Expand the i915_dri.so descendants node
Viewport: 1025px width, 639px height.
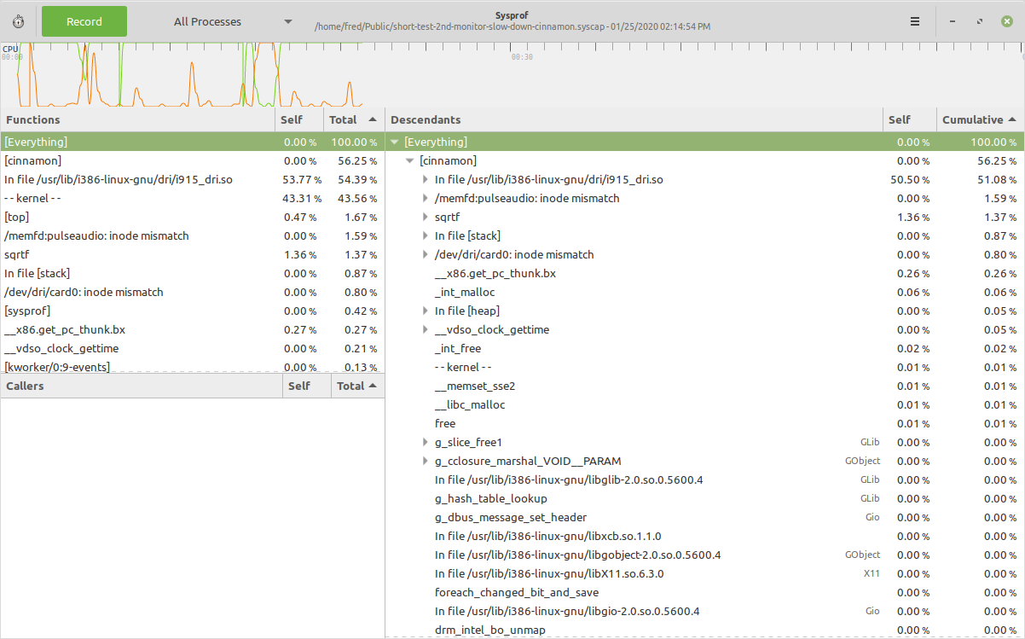pos(426,179)
